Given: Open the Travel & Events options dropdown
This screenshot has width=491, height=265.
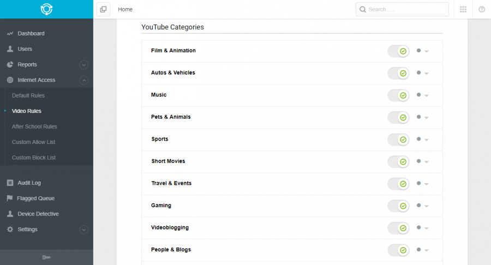Looking at the screenshot, I should (427, 184).
